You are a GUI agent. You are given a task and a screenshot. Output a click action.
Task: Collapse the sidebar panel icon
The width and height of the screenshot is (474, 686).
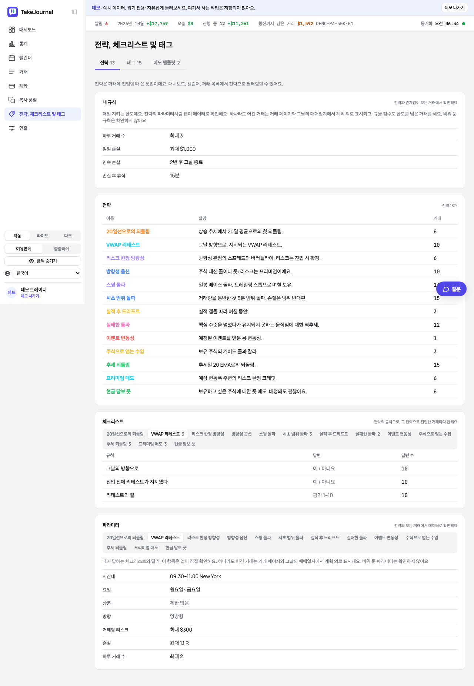pyautogui.click(x=74, y=12)
